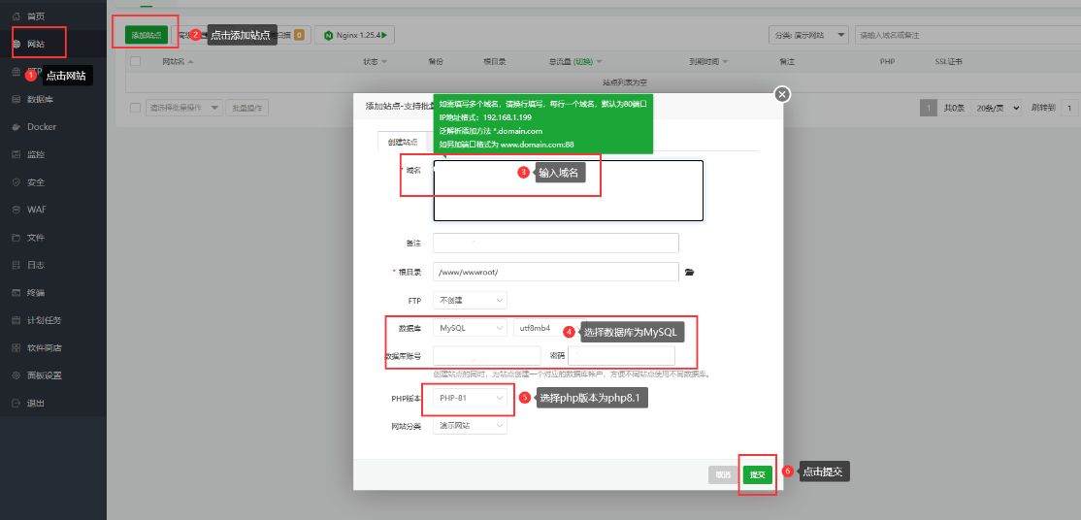This screenshot has height=520, width=1081.
Task: Expand the MySQL database type dropdown
Action: click(470, 328)
